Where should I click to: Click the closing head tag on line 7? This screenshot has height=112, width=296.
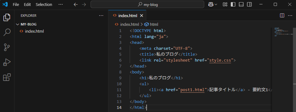pos(138,66)
